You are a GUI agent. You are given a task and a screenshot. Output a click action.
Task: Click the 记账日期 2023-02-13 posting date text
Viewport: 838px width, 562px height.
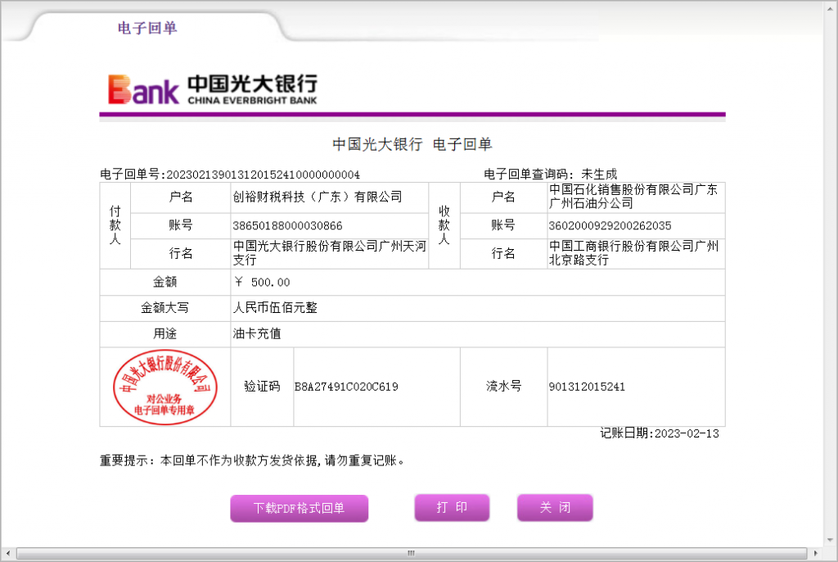659,433
